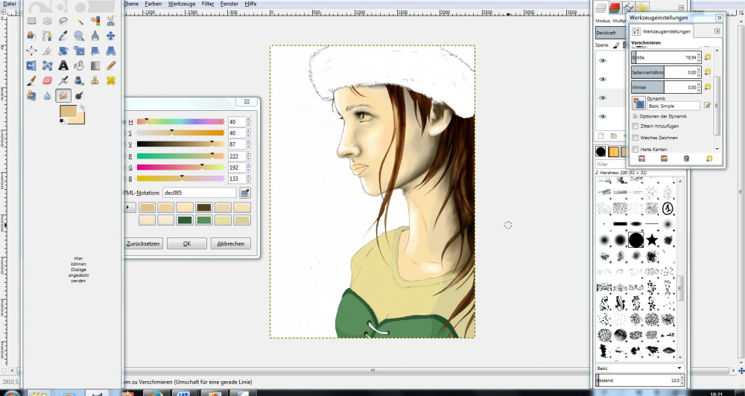The width and height of the screenshot is (745, 396).
Task: Select the Color Picker eyedropper tool in toolbox
Action: click(x=63, y=36)
